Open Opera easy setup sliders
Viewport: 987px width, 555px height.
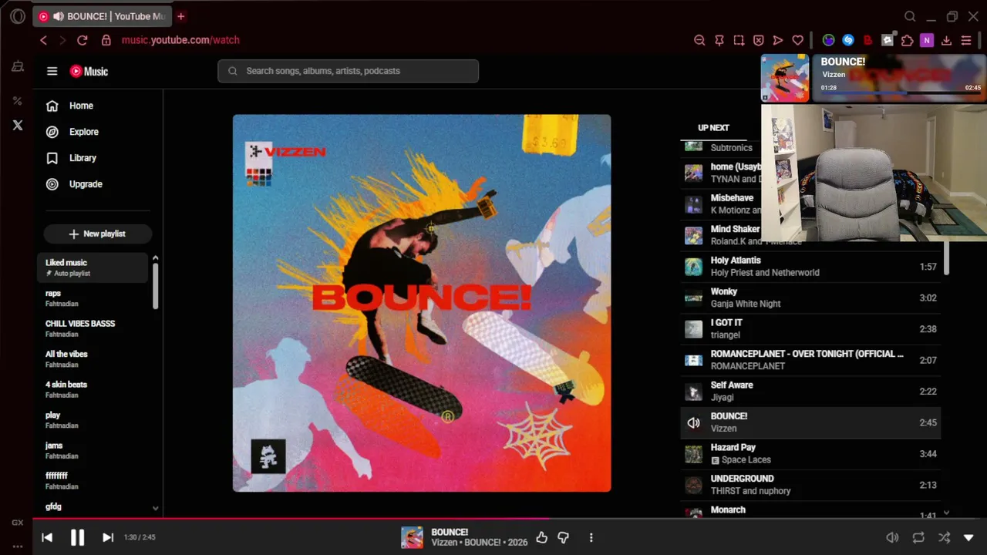click(966, 40)
